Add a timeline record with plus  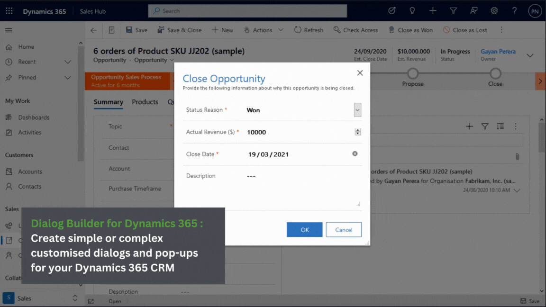coord(469,126)
